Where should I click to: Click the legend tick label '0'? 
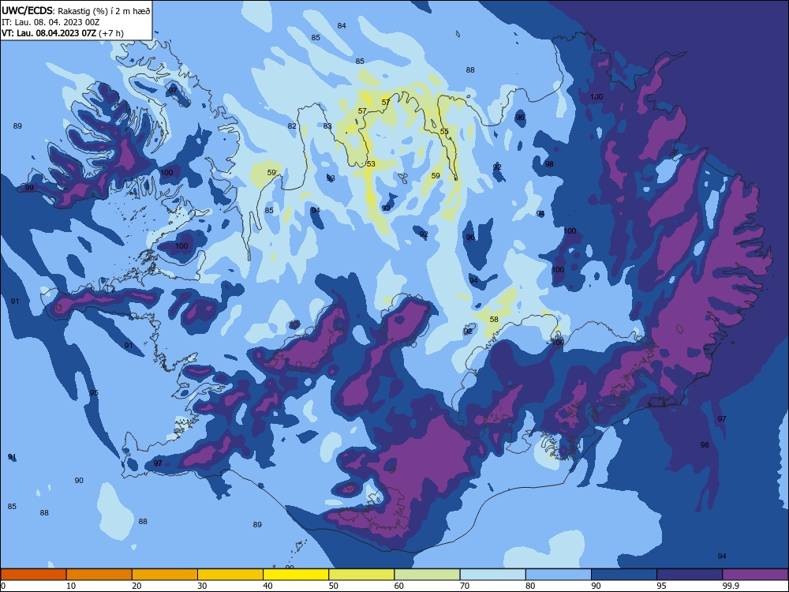(x=2, y=586)
